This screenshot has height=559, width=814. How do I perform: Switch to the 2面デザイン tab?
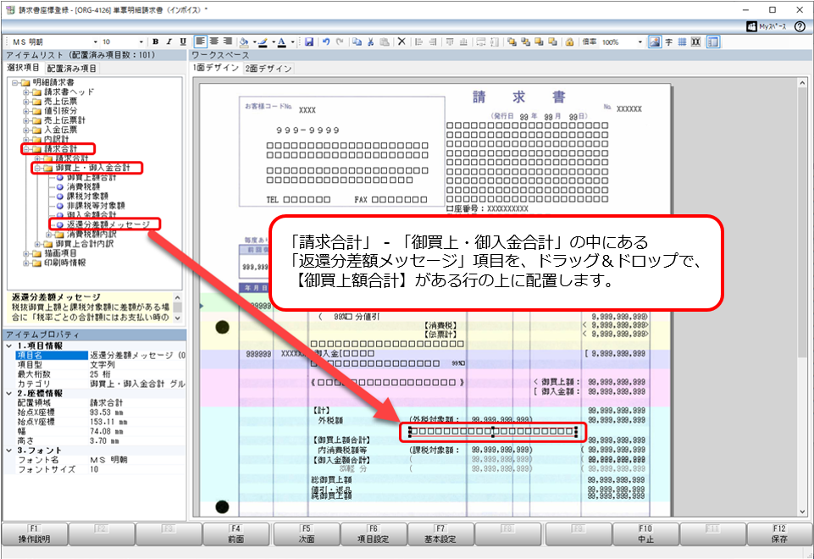point(269,69)
